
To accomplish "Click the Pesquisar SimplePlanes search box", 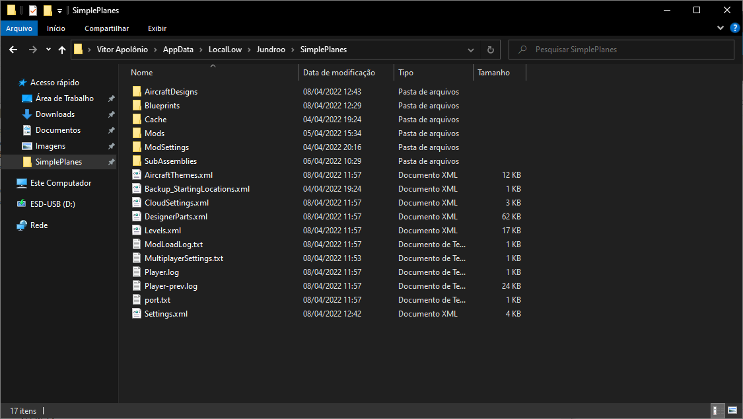I will click(x=621, y=50).
